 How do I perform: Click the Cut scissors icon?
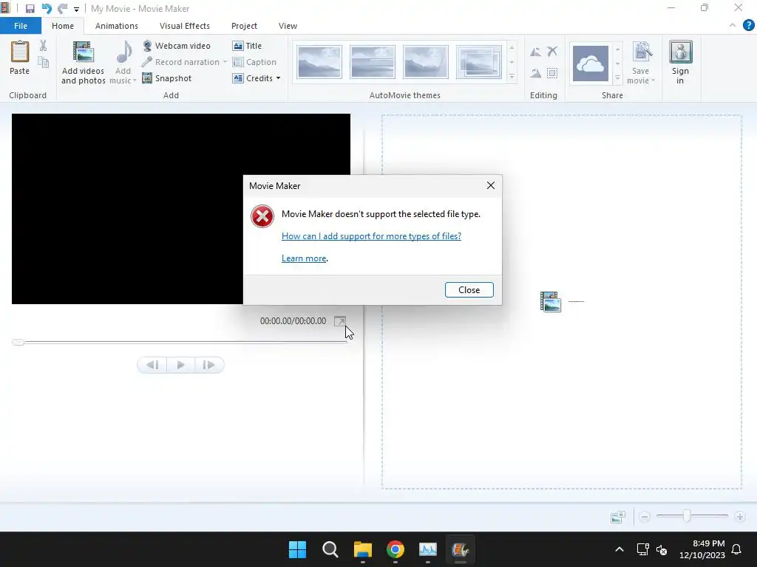44,46
